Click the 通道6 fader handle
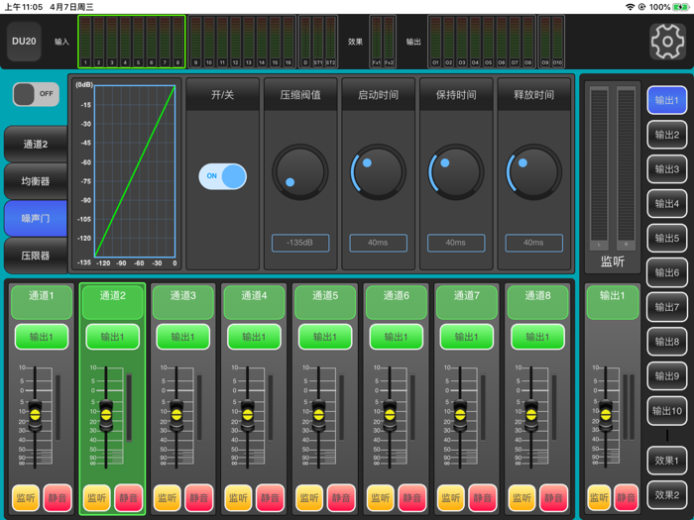694x520 pixels. point(390,415)
